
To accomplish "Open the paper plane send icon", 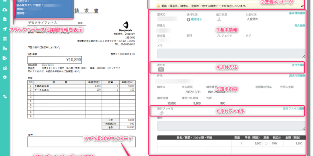I will pyautogui.click(x=5, y=29).
